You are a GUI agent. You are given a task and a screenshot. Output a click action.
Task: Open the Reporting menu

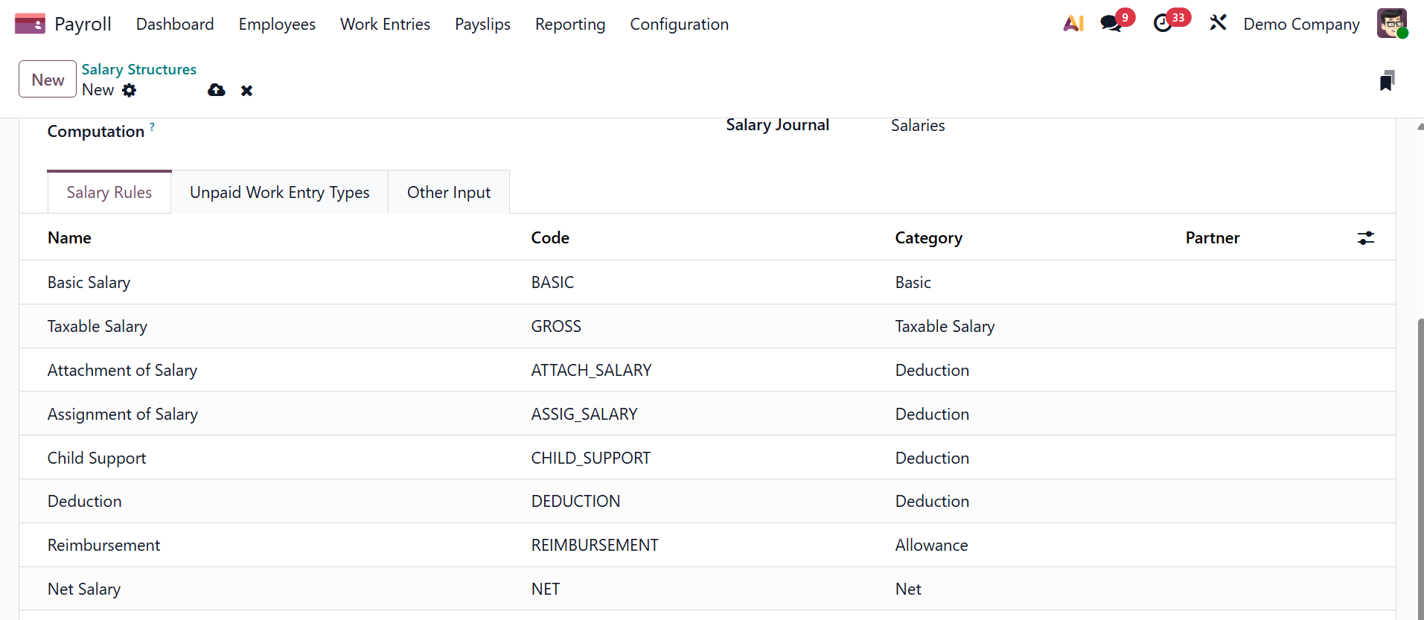(569, 25)
